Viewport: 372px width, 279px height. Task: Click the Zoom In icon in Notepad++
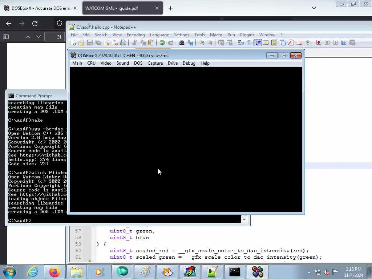tap(202, 43)
